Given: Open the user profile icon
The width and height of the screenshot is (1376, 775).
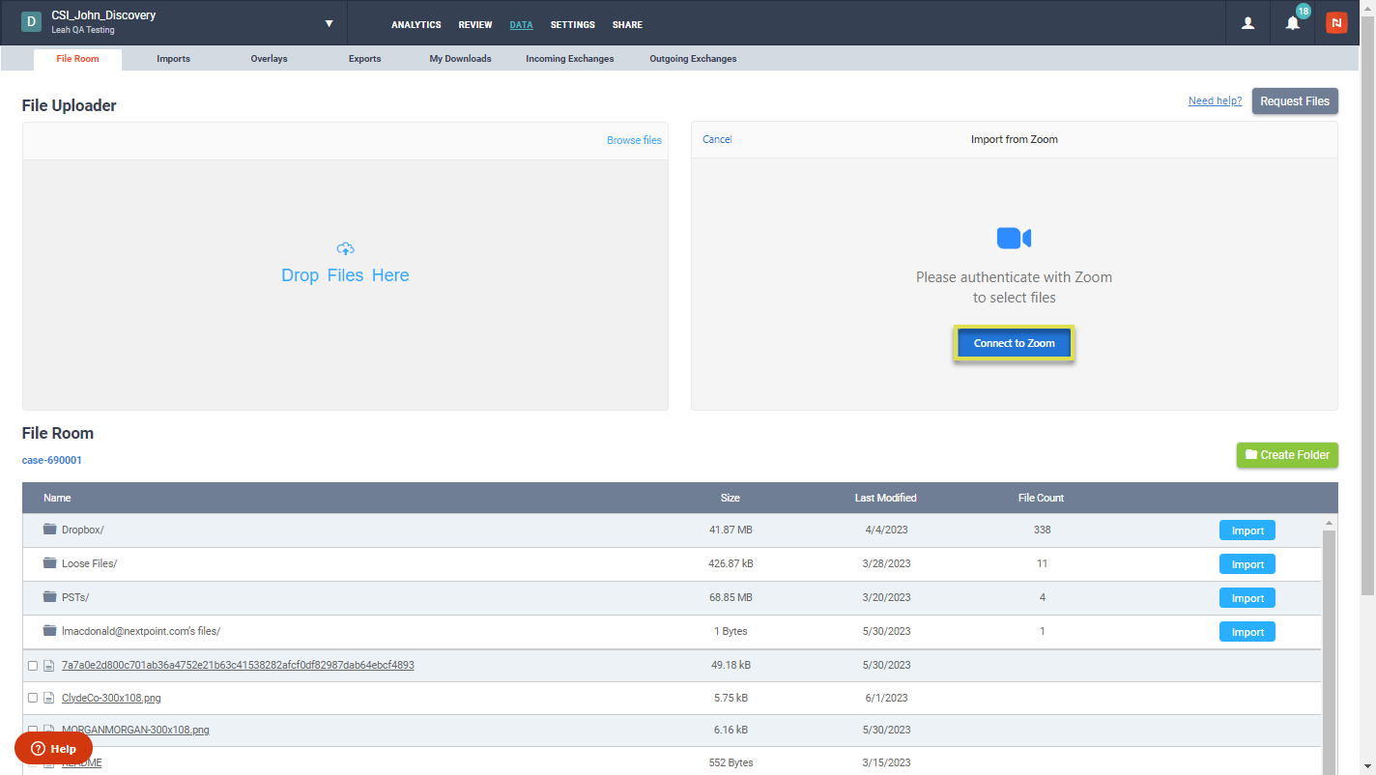Looking at the screenshot, I should tap(1247, 22).
